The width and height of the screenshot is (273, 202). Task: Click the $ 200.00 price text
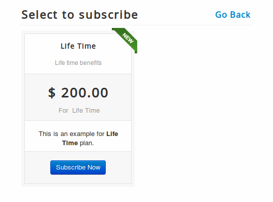pyautogui.click(x=78, y=93)
